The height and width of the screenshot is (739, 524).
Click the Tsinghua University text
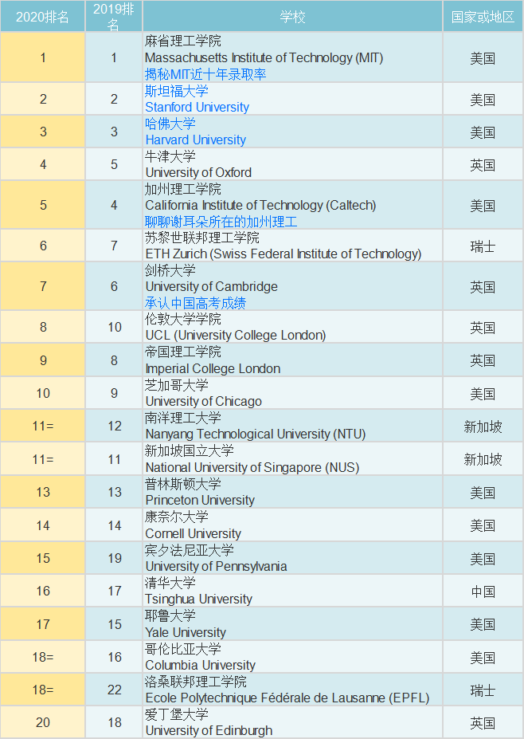tap(198, 599)
